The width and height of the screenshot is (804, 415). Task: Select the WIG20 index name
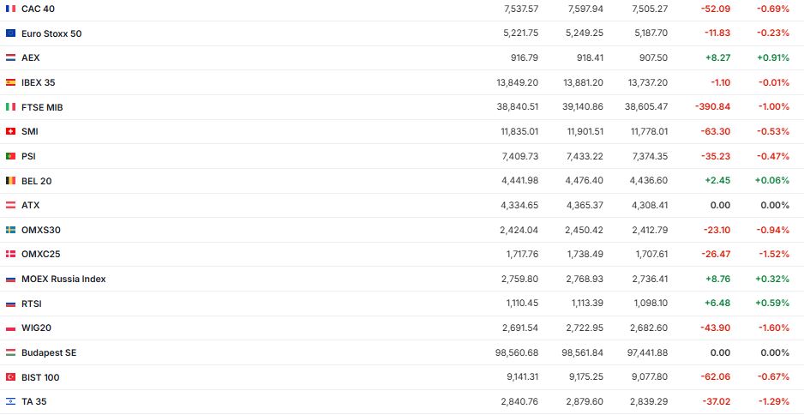[x=36, y=328]
